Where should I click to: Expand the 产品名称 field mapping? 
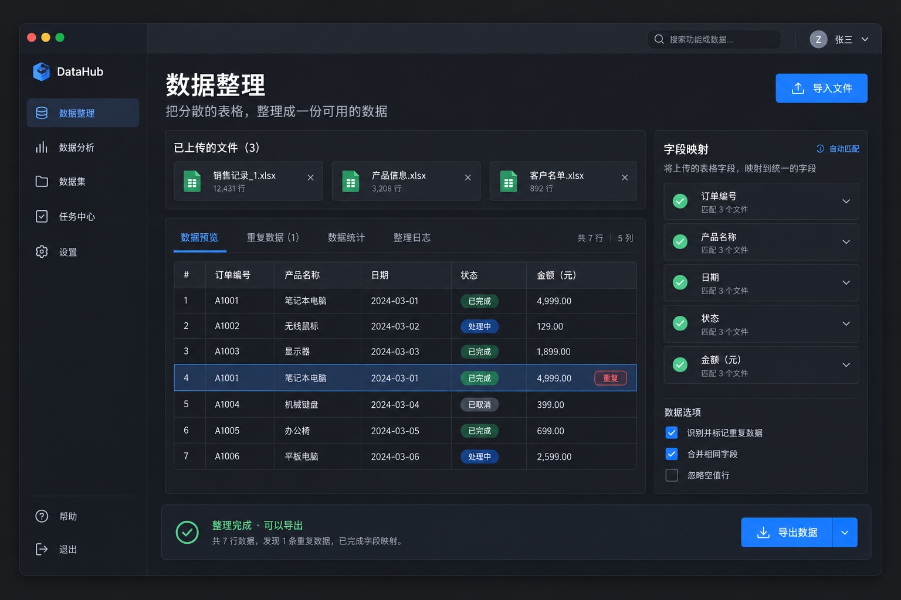[x=846, y=241]
